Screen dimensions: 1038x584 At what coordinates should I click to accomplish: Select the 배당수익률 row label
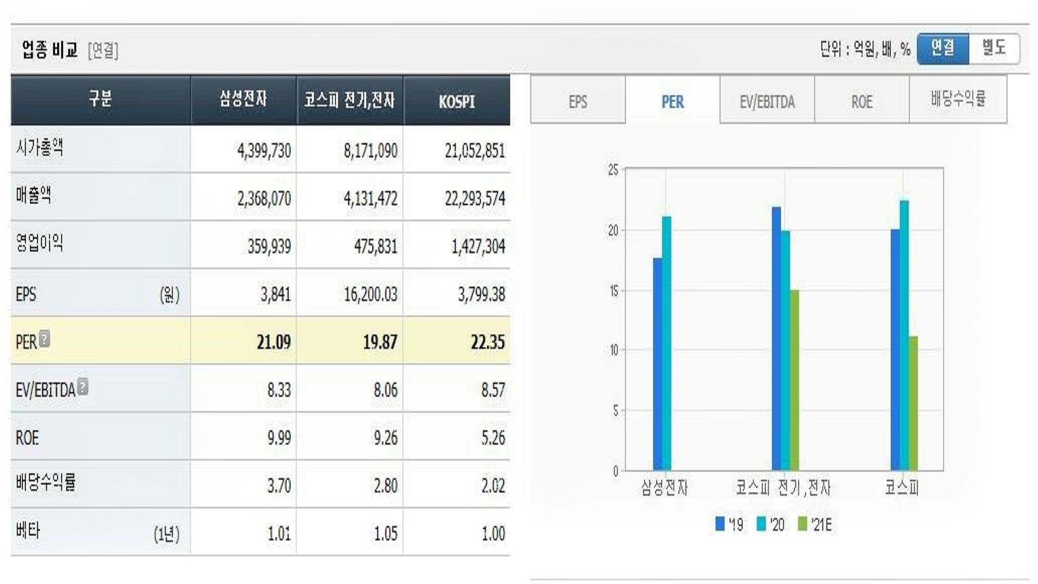[x=46, y=482]
